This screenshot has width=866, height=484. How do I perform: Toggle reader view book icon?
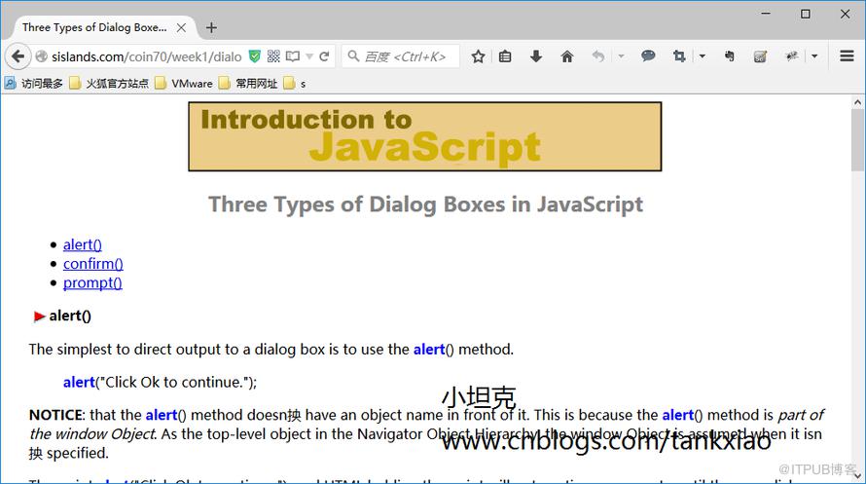(x=293, y=56)
